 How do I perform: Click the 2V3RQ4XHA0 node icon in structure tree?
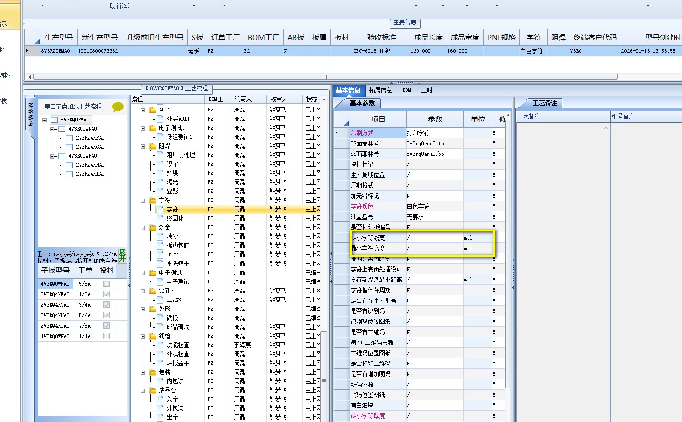pos(70,165)
